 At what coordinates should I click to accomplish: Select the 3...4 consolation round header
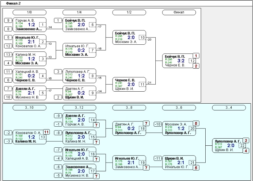229,108
